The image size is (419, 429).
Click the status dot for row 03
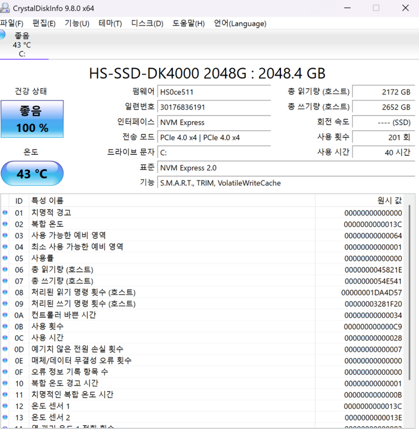point(5,235)
